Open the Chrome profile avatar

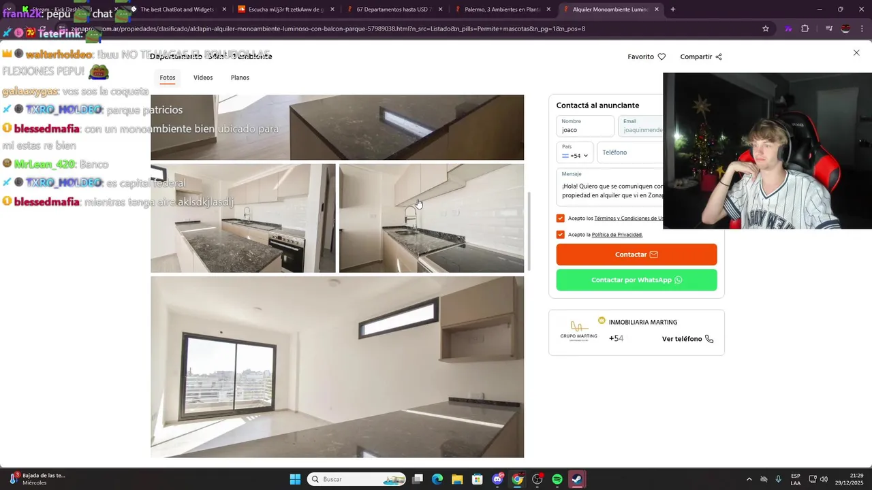(845, 29)
